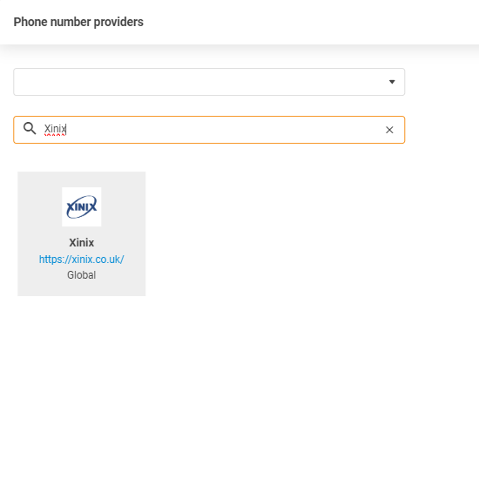Select the Xinix provider name
This screenshot has width=479, height=479.
click(82, 243)
